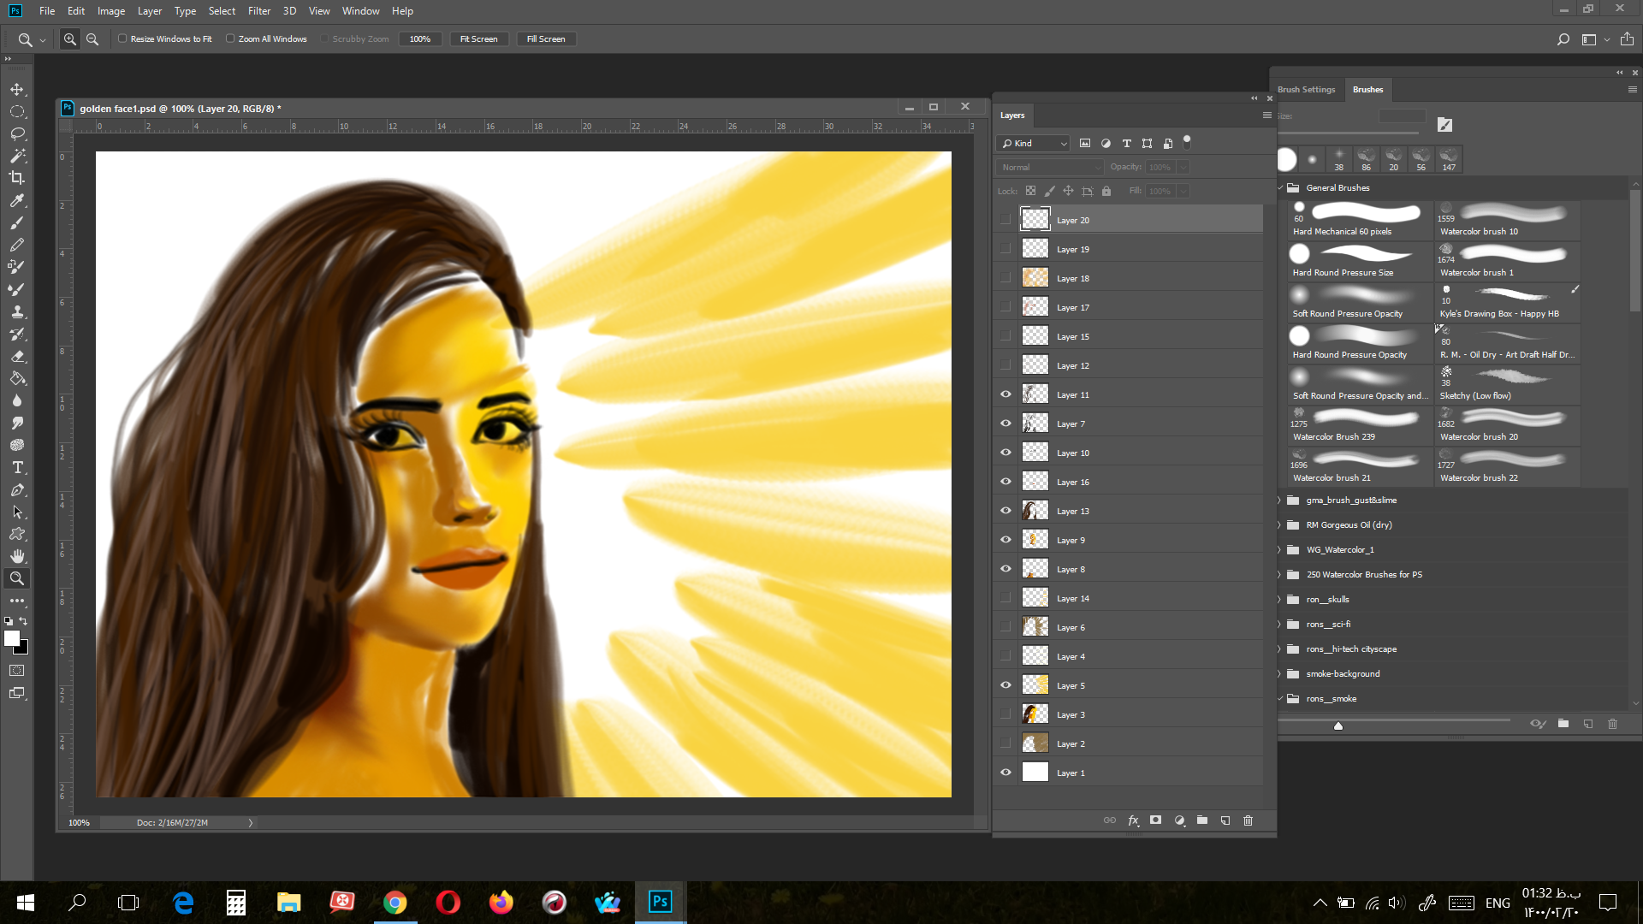Select Hard Round Pressure Size brush
Viewport: 1643px width, 924px height.
1359,261
